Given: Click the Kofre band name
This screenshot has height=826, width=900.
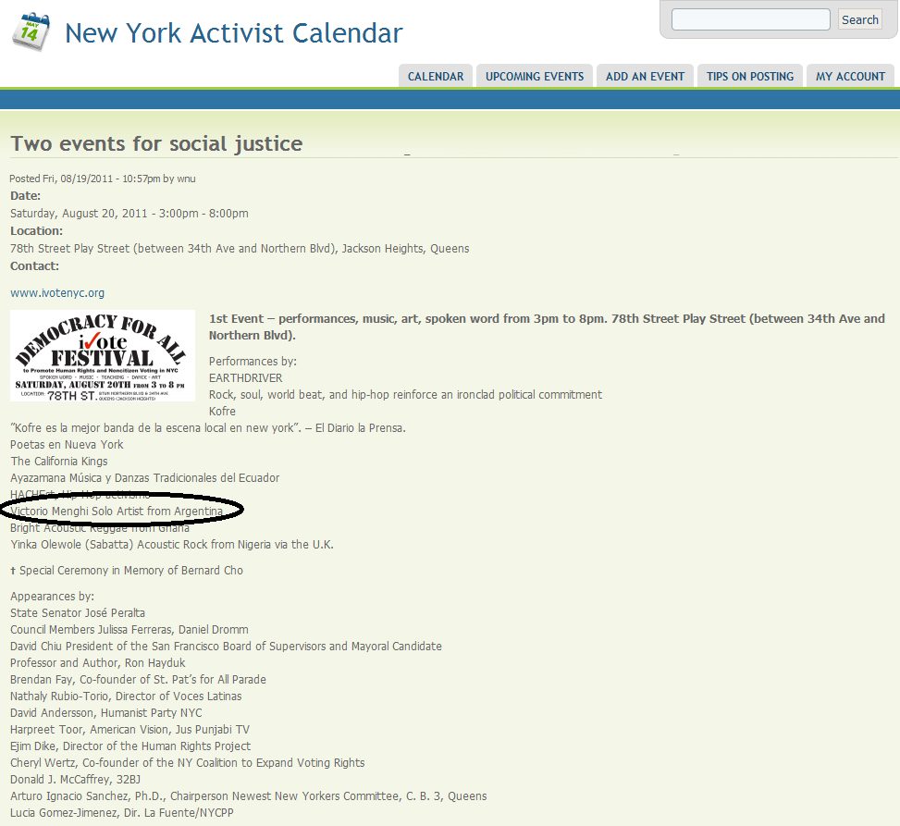Looking at the screenshot, I should [x=222, y=411].
